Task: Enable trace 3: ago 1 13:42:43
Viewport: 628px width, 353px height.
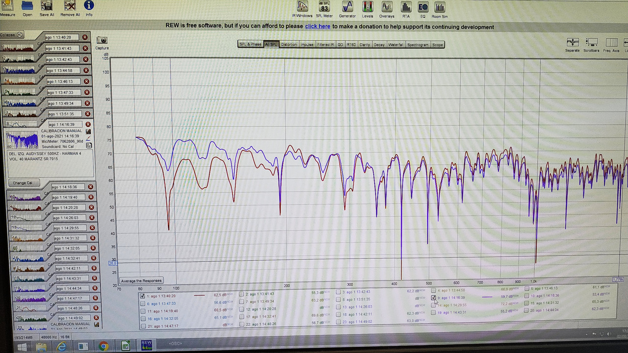Action: (339, 292)
